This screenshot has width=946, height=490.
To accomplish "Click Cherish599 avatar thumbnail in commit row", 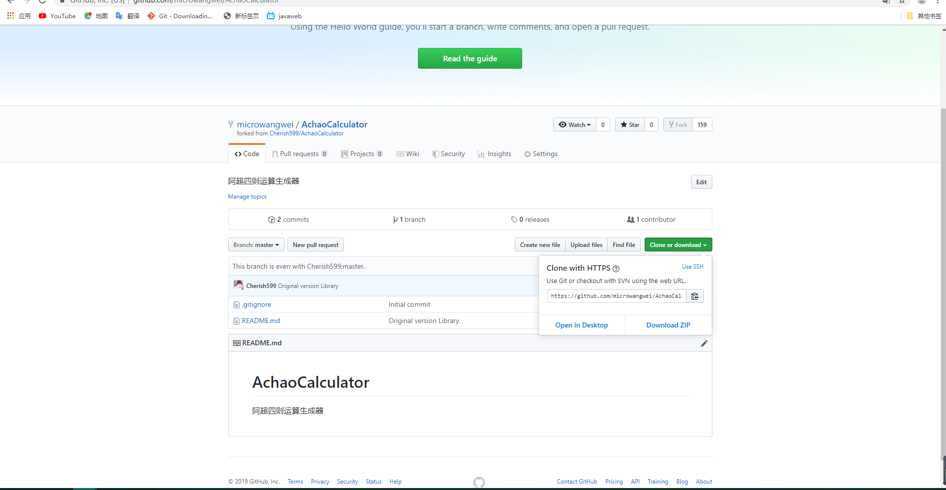I will click(238, 285).
